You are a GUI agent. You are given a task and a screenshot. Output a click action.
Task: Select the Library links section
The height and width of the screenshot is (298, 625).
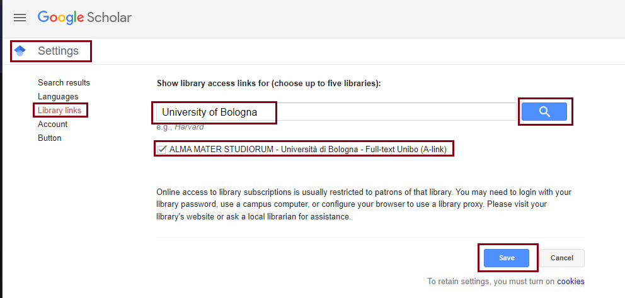[x=59, y=111]
